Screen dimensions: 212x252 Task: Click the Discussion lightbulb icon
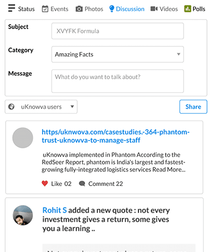pos(111,8)
